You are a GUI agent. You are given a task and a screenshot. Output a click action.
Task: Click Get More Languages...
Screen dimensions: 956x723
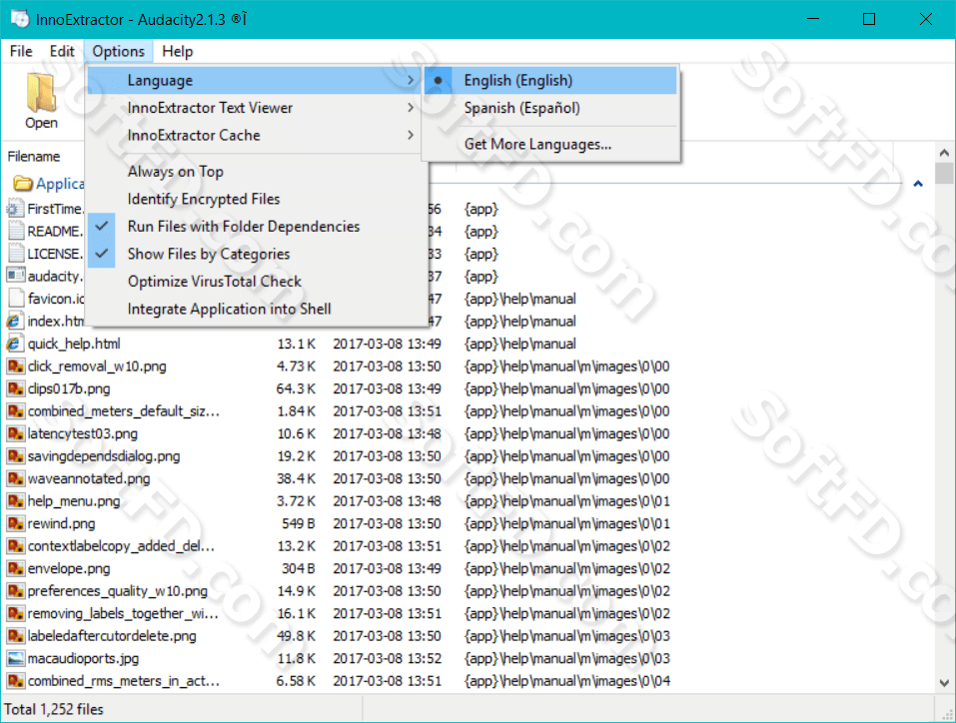tap(550, 145)
